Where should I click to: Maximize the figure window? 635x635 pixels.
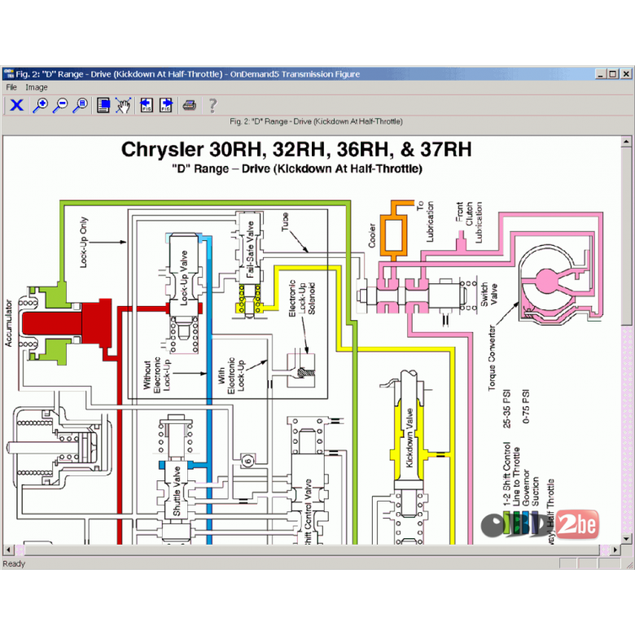pyautogui.click(x=613, y=74)
